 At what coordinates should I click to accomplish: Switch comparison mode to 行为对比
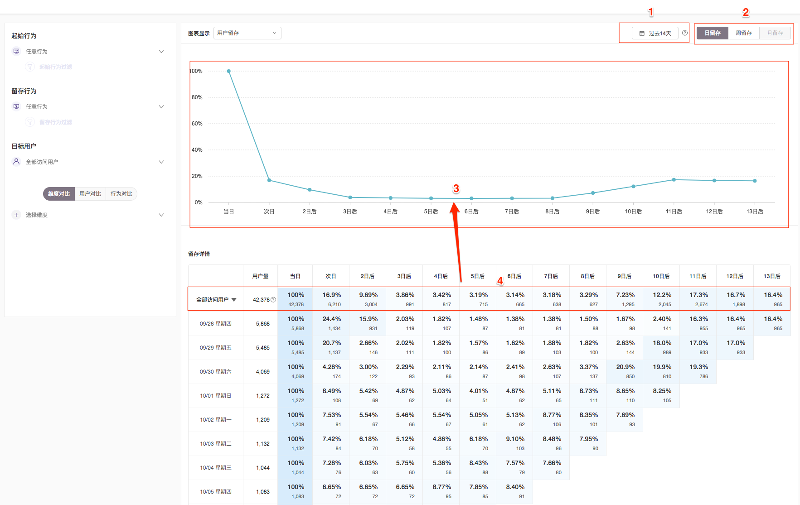121,194
